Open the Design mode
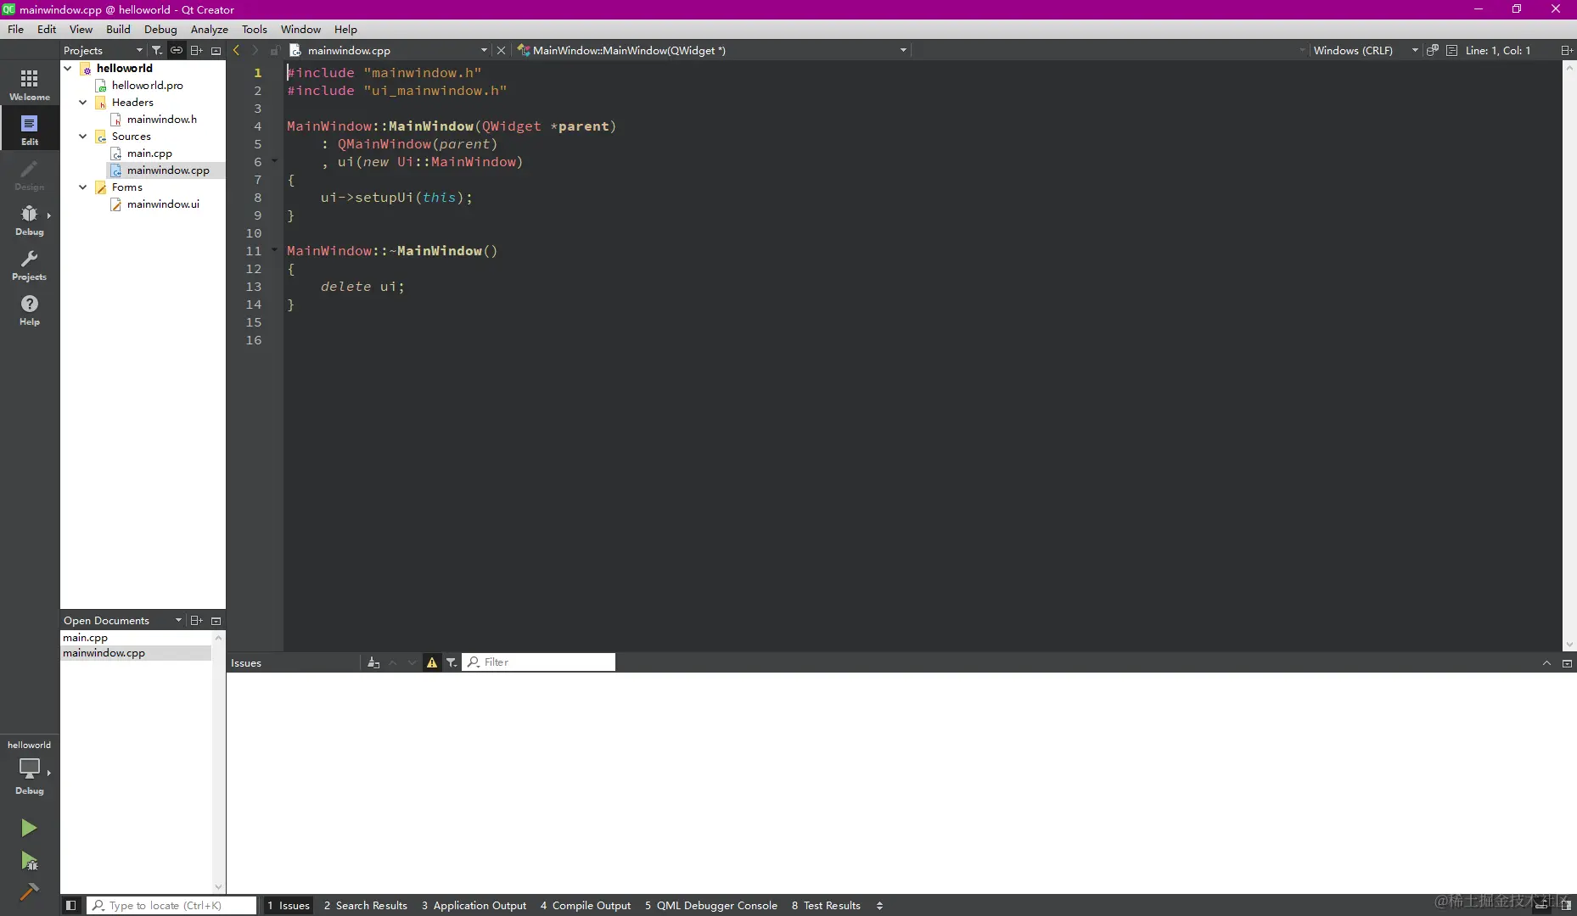 (30, 175)
